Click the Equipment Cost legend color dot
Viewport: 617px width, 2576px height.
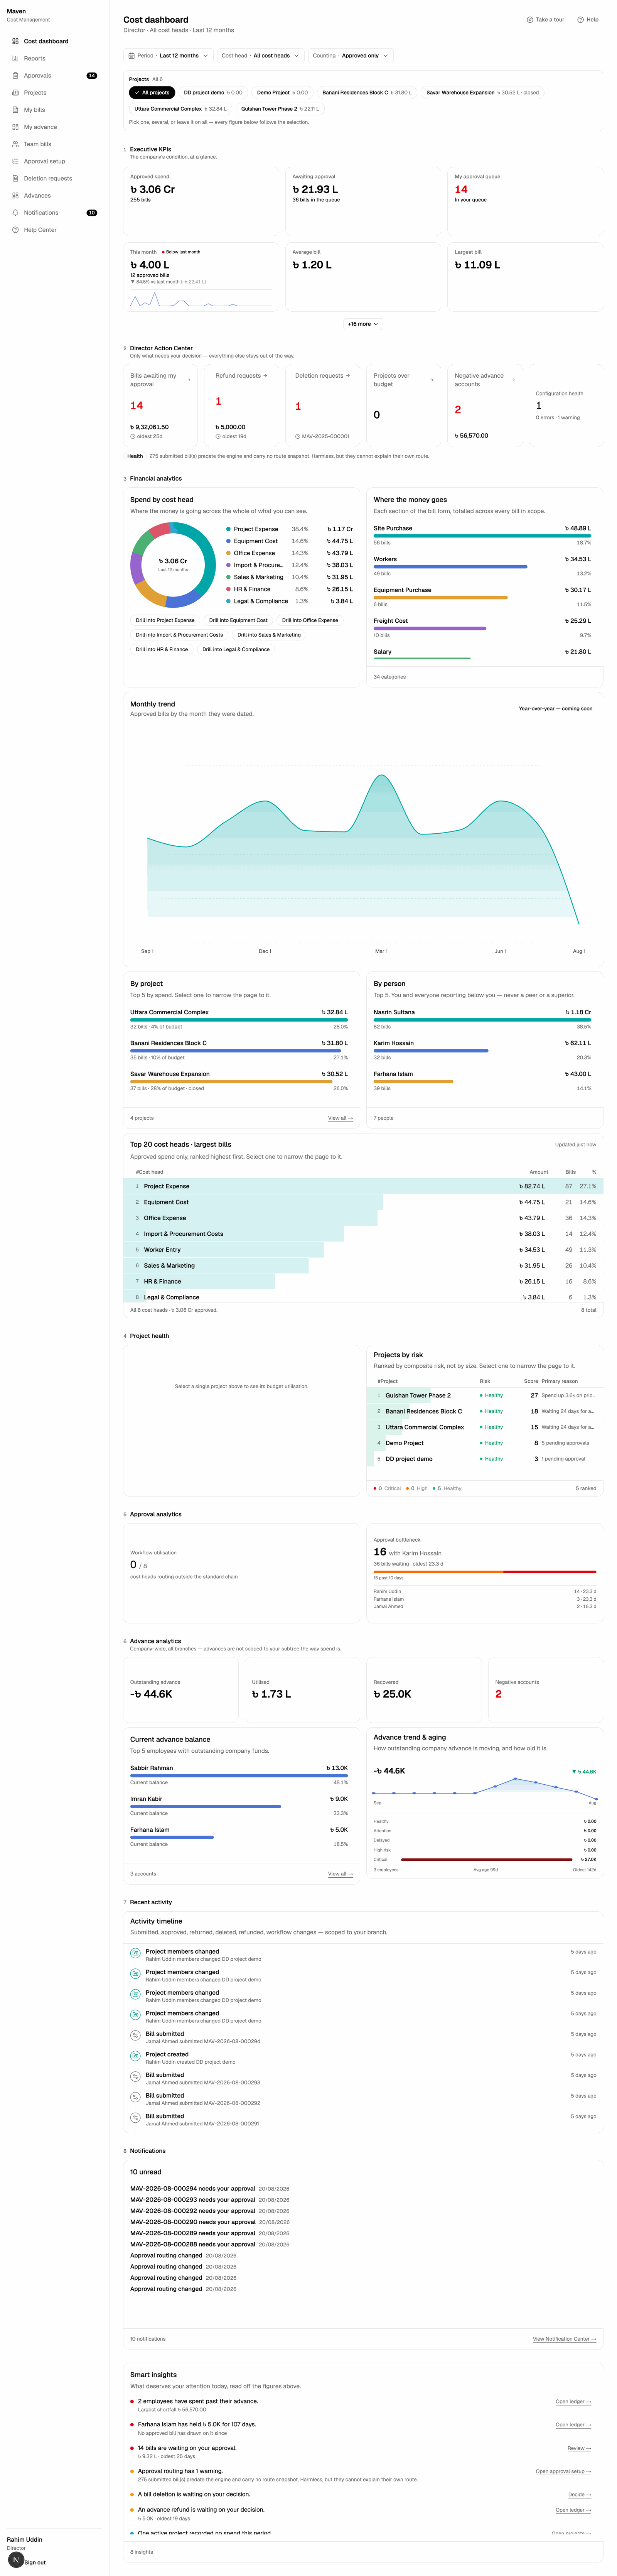tap(228, 541)
